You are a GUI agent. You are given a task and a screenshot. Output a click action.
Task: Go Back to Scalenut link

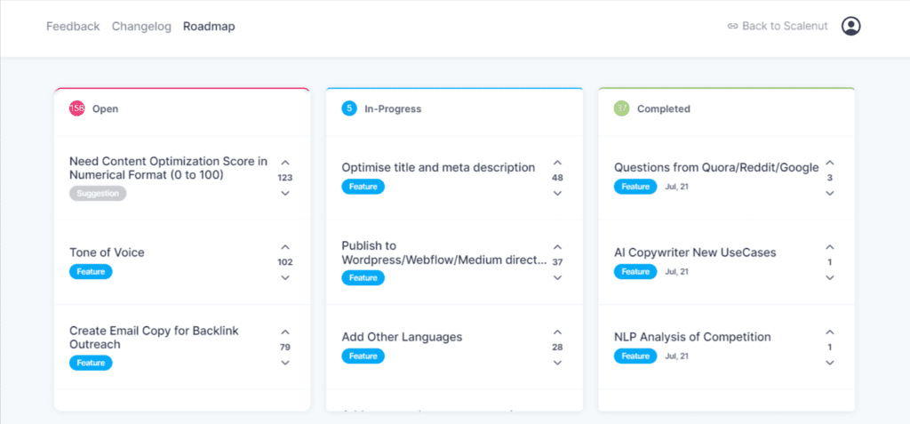778,27
